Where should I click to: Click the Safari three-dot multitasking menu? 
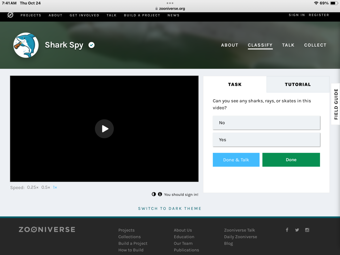point(170,3)
